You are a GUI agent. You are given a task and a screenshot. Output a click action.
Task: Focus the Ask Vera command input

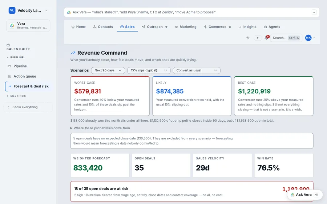coord(191,12)
